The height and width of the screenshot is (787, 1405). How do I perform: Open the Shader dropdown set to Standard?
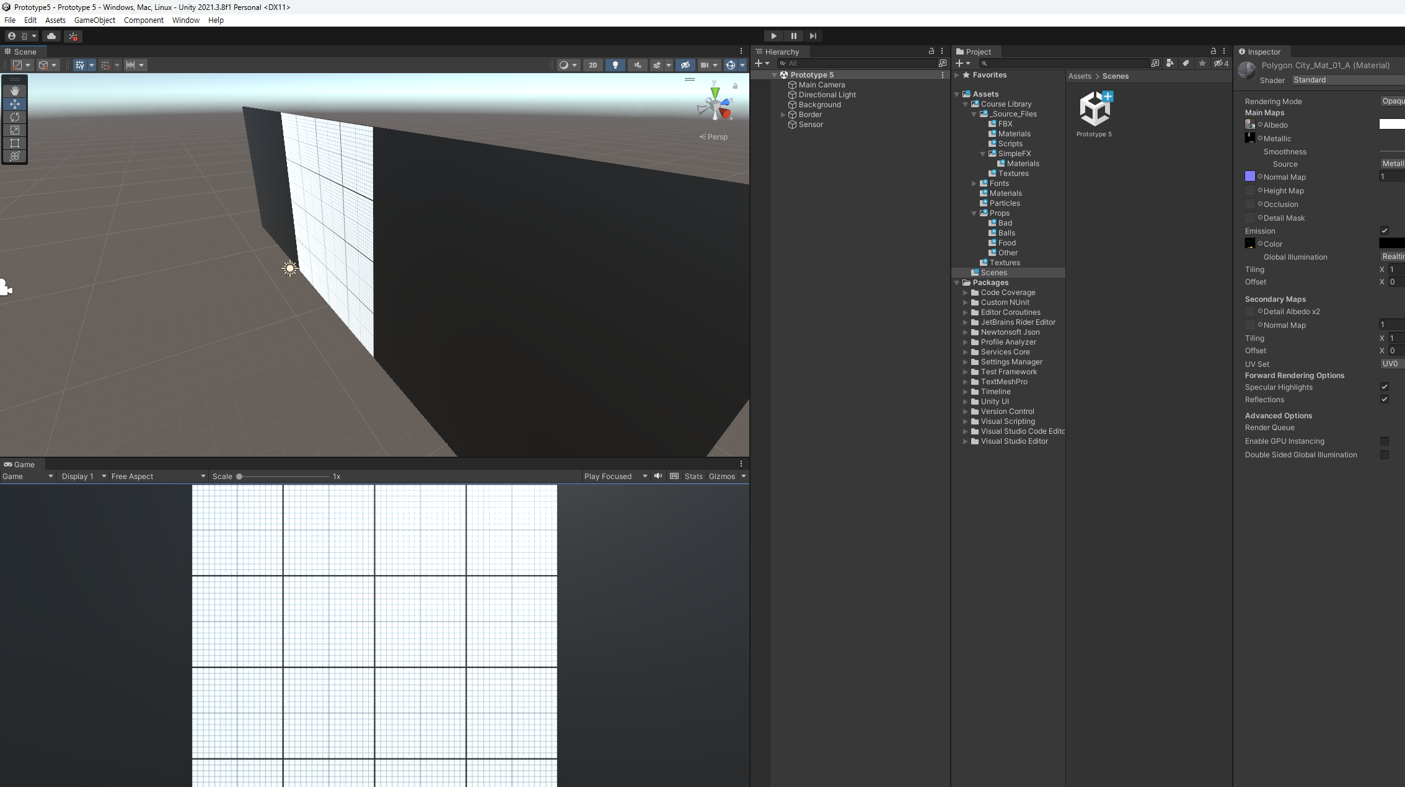[x=1345, y=80]
